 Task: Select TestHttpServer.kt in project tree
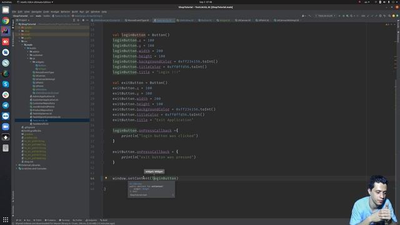tap(42, 114)
